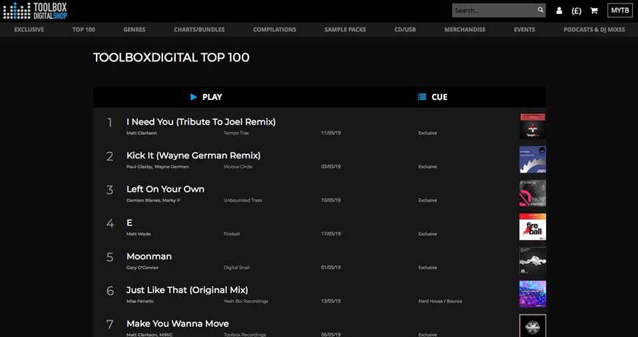Image resolution: width=638 pixels, height=337 pixels.
Task: Click artist Gary O'Connor
Action: pos(143,268)
